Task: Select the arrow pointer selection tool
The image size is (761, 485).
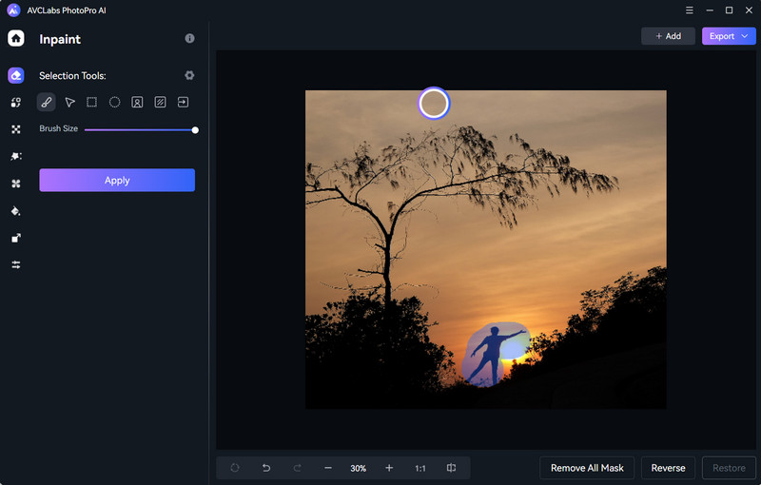Action: pos(69,103)
